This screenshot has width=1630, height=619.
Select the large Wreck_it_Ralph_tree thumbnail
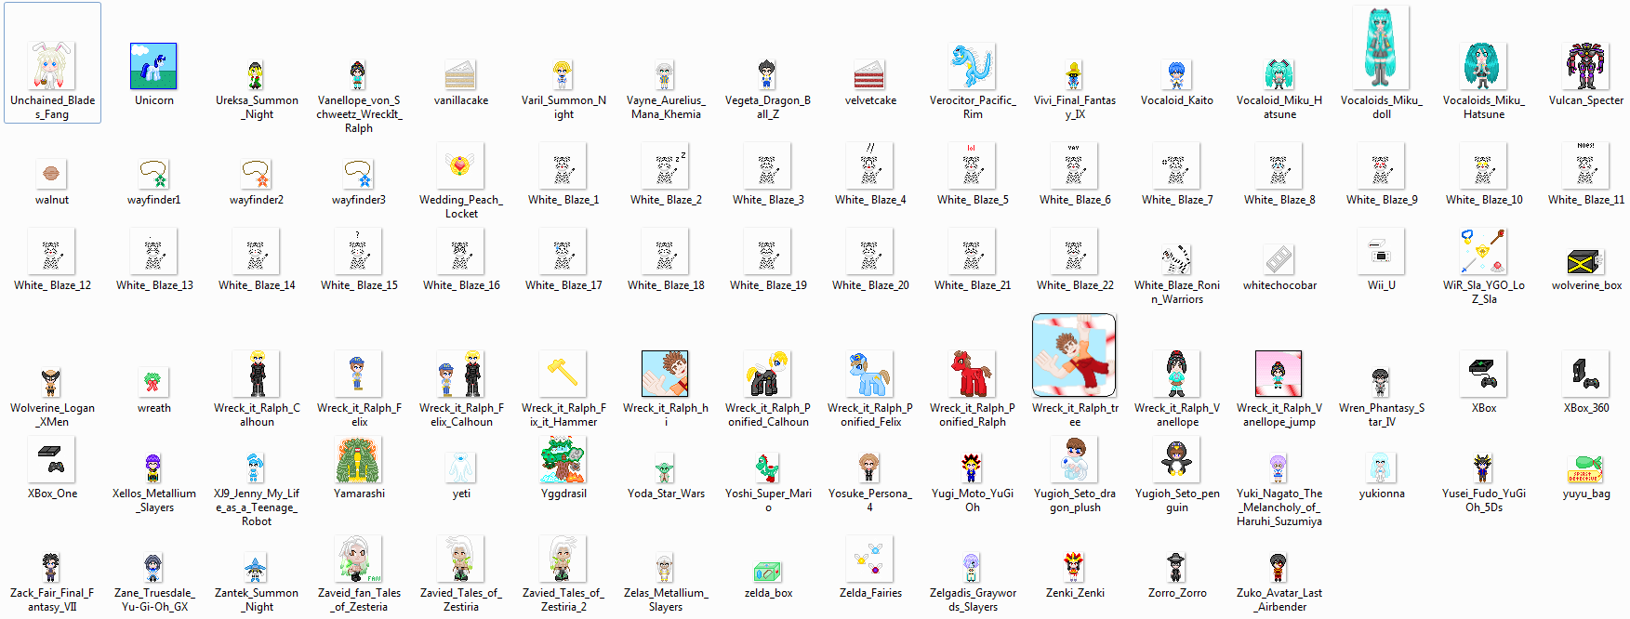1074,355
